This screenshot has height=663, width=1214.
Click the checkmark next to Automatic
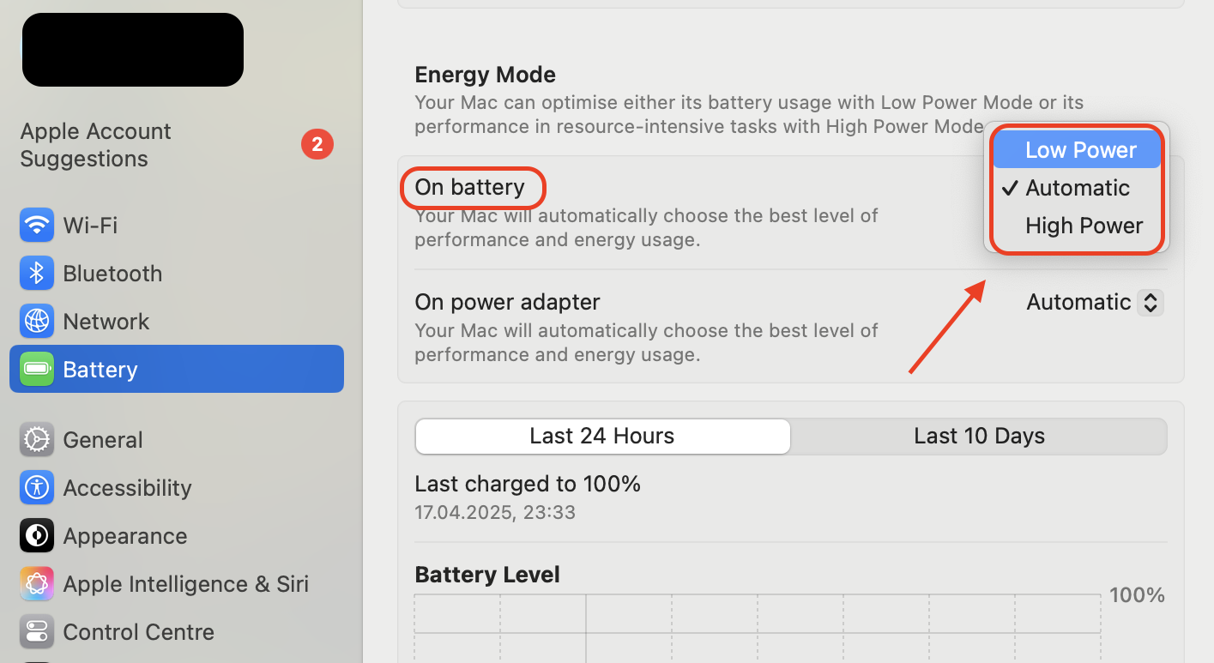(1010, 187)
